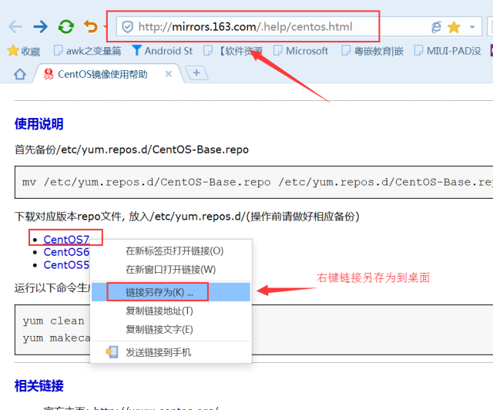Viewport: 493px width, 410px height.
Task: Reload the page with the green refresh icon
Action: pyautogui.click(x=65, y=27)
